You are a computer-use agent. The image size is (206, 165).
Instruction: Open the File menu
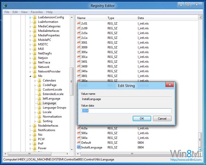pyautogui.click(x=7, y=12)
